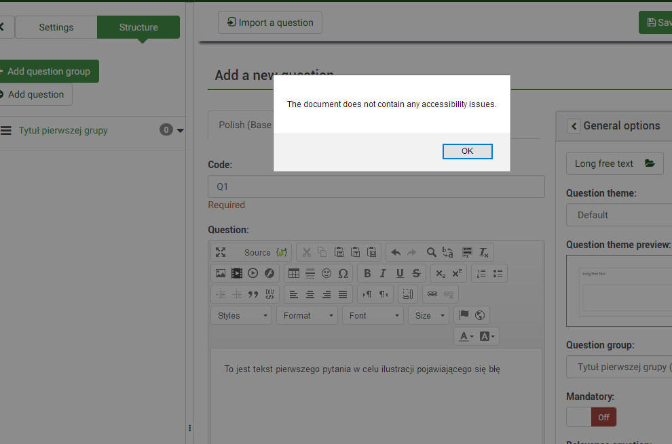Viewport: 672px width, 444px height.
Task: Create a DIV container
Action: [x=269, y=294]
